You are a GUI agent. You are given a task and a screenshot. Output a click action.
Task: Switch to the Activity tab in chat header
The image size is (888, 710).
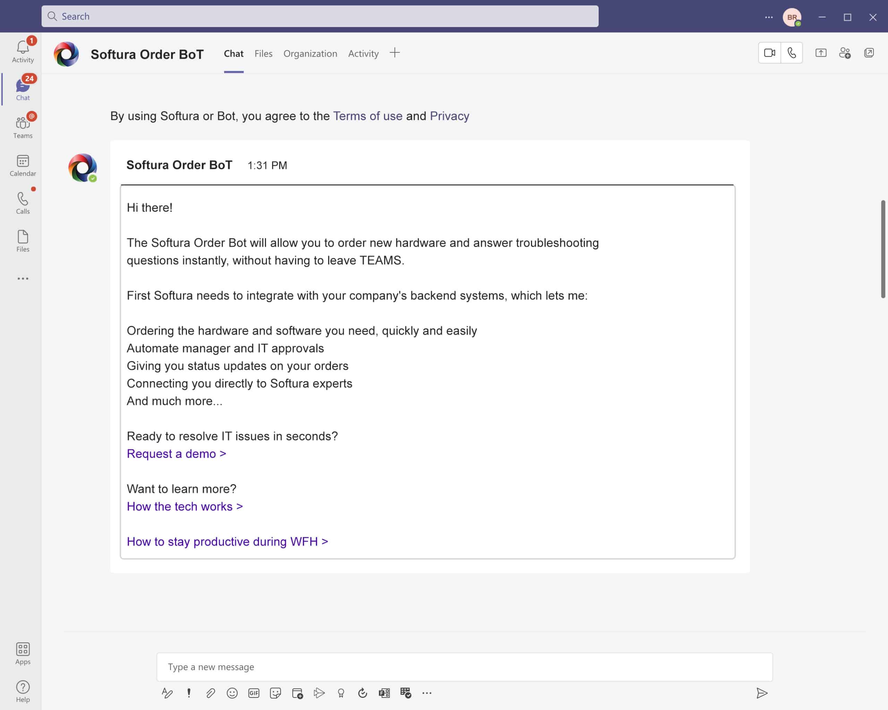click(x=363, y=53)
